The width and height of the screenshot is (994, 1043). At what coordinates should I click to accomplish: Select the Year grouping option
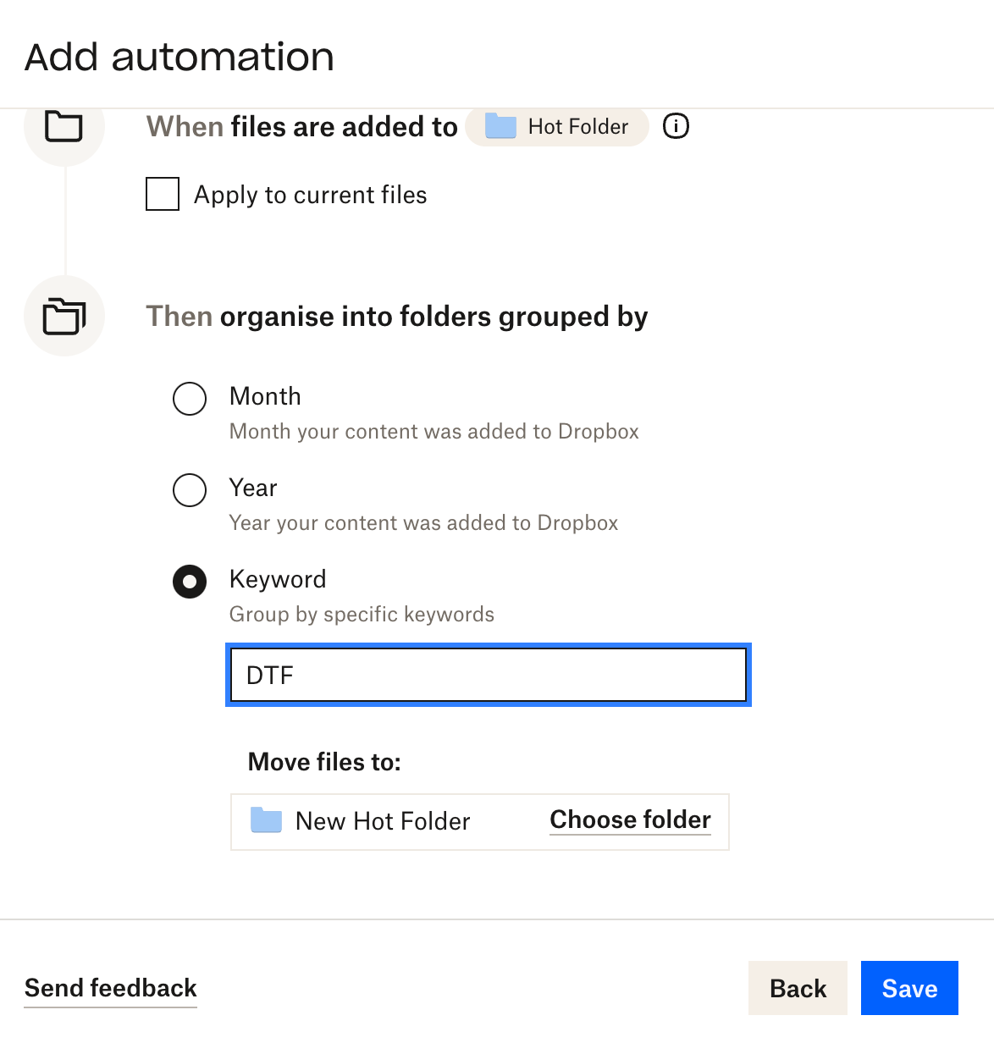[190, 489]
